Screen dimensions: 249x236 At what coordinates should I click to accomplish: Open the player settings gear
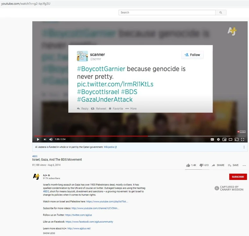(218, 139)
